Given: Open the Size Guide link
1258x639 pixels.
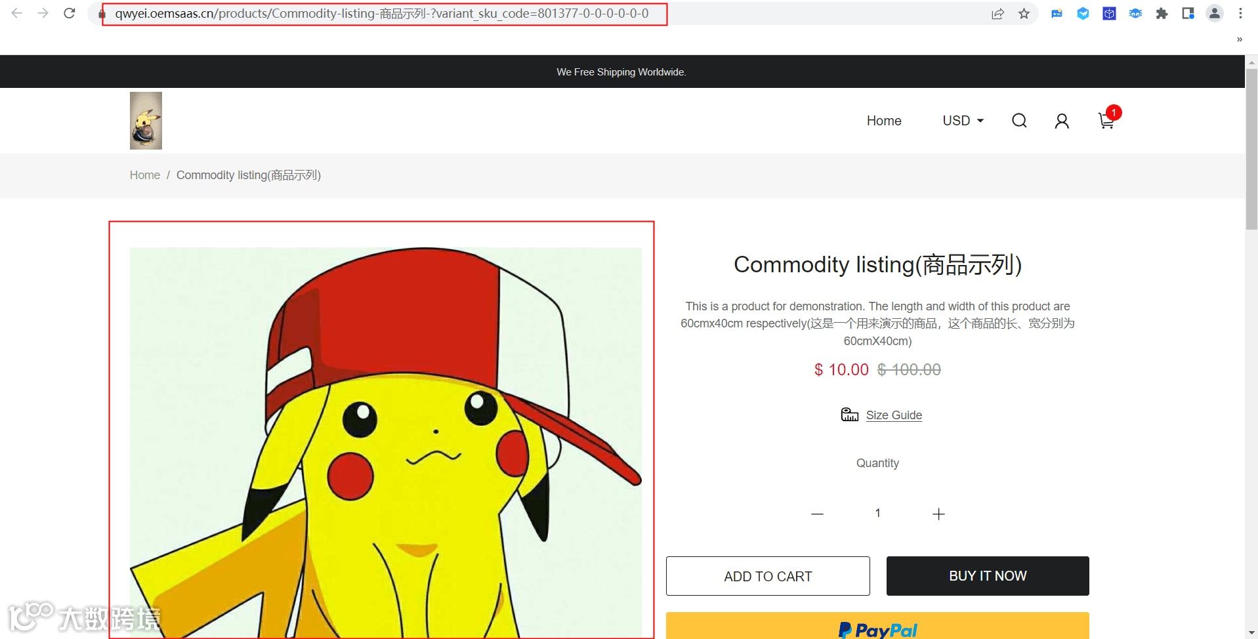Looking at the screenshot, I should (x=894, y=415).
